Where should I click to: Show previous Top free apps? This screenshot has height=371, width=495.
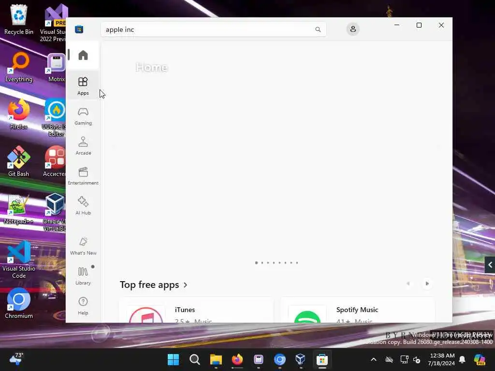pyautogui.click(x=408, y=284)
